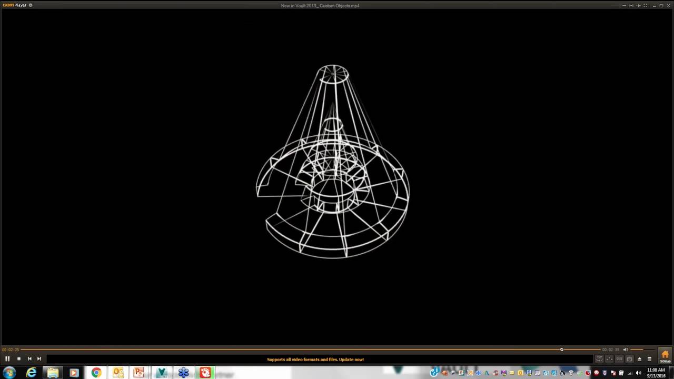Screen dimensions: 674x379
Task: Open Autodesk Vault taskbar icon
Action: [162, 373]
